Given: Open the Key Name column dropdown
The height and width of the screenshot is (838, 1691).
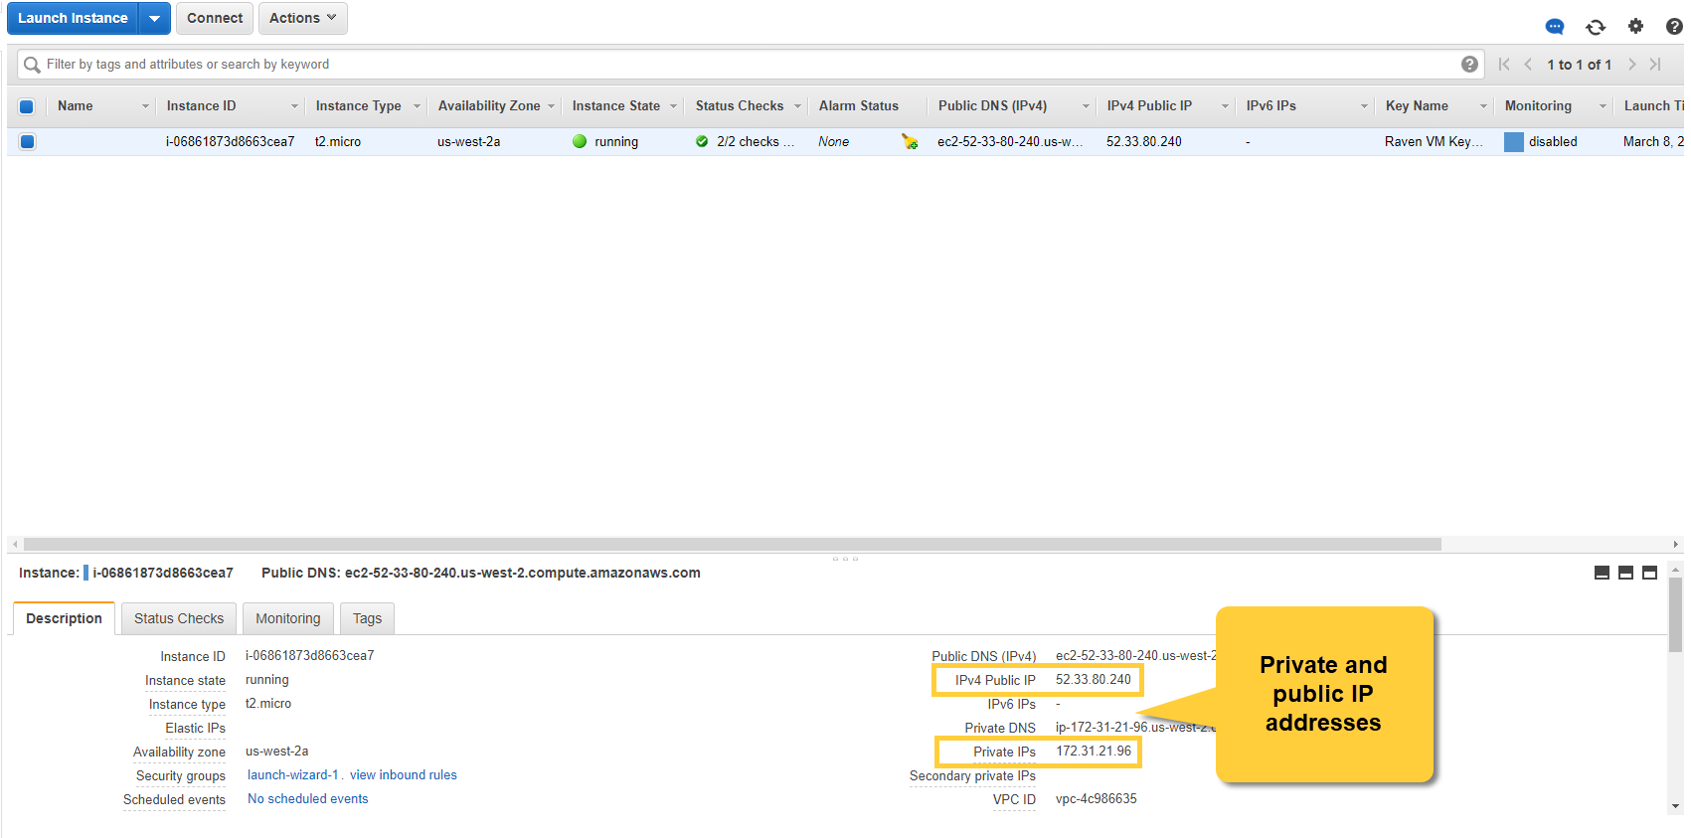Looking at the screenshot, I should pyautogui.click(x=1483, y=106).
